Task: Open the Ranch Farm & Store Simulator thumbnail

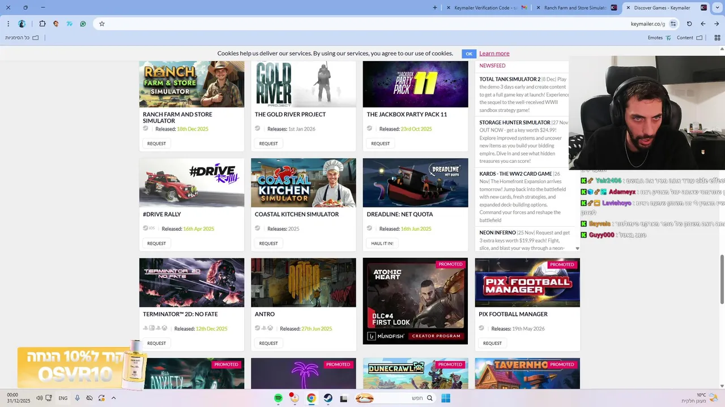Action: [x=192, y=84]
